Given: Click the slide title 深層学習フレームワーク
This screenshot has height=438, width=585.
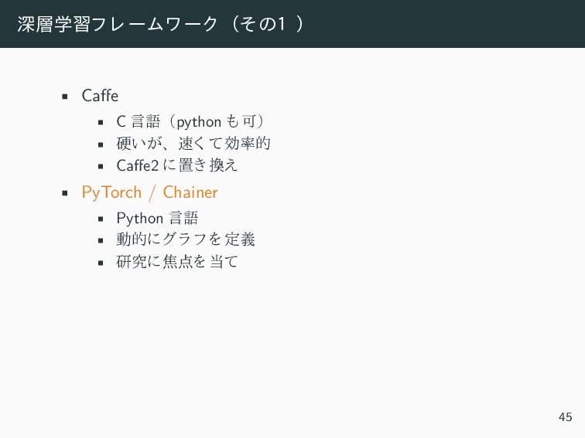Looking at the screenshot, I should point(117,24).
